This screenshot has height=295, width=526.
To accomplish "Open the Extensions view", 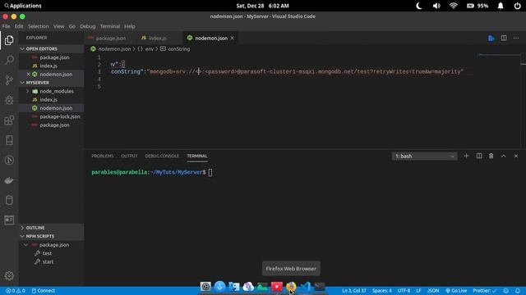I will pos(9,120).
